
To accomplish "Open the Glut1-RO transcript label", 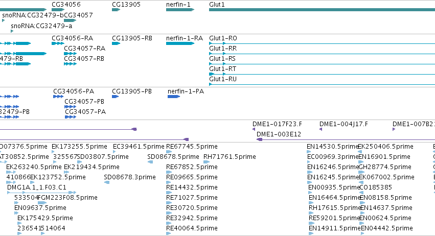I will [223, 38].
